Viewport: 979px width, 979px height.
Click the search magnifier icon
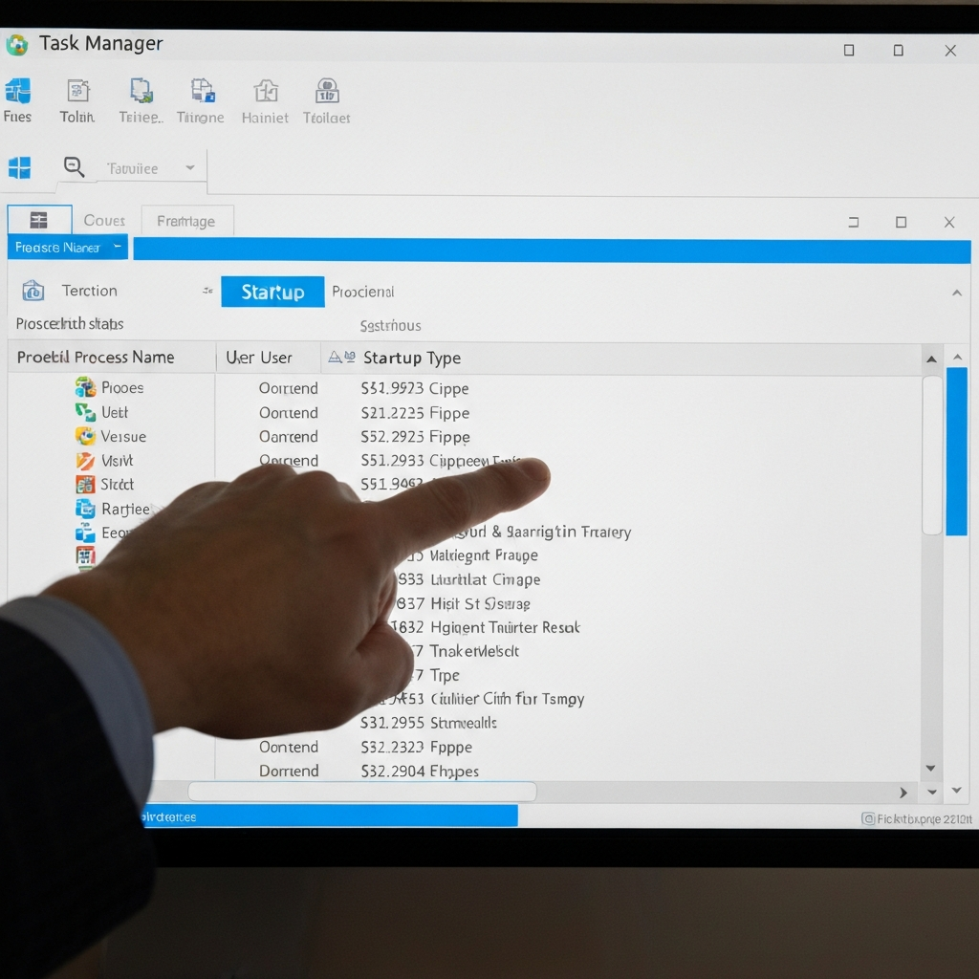pyautogui.click(x=75, y=166)
